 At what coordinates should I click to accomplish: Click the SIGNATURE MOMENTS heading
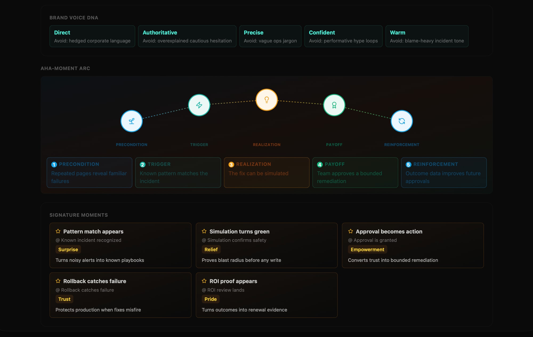(79, 215)
